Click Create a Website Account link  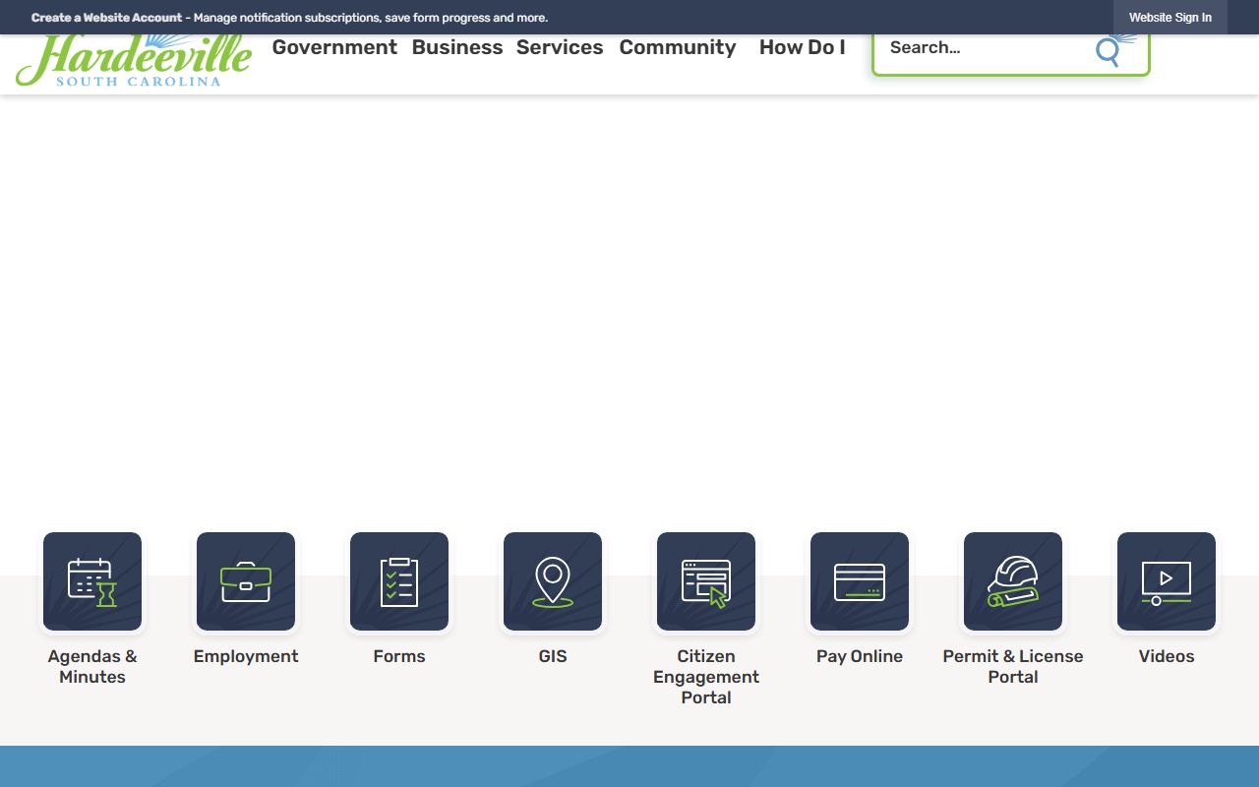pos(106,18)
